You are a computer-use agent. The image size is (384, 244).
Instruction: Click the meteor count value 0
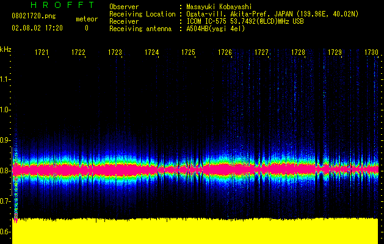coord(86,28)
